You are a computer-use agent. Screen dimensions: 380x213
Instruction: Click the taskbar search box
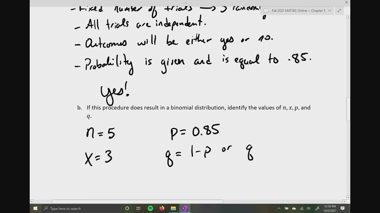(x=81, y=208)
